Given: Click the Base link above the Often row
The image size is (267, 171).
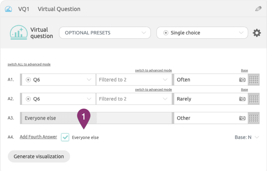Looking at the screenshot, I should tap(244, 70).
